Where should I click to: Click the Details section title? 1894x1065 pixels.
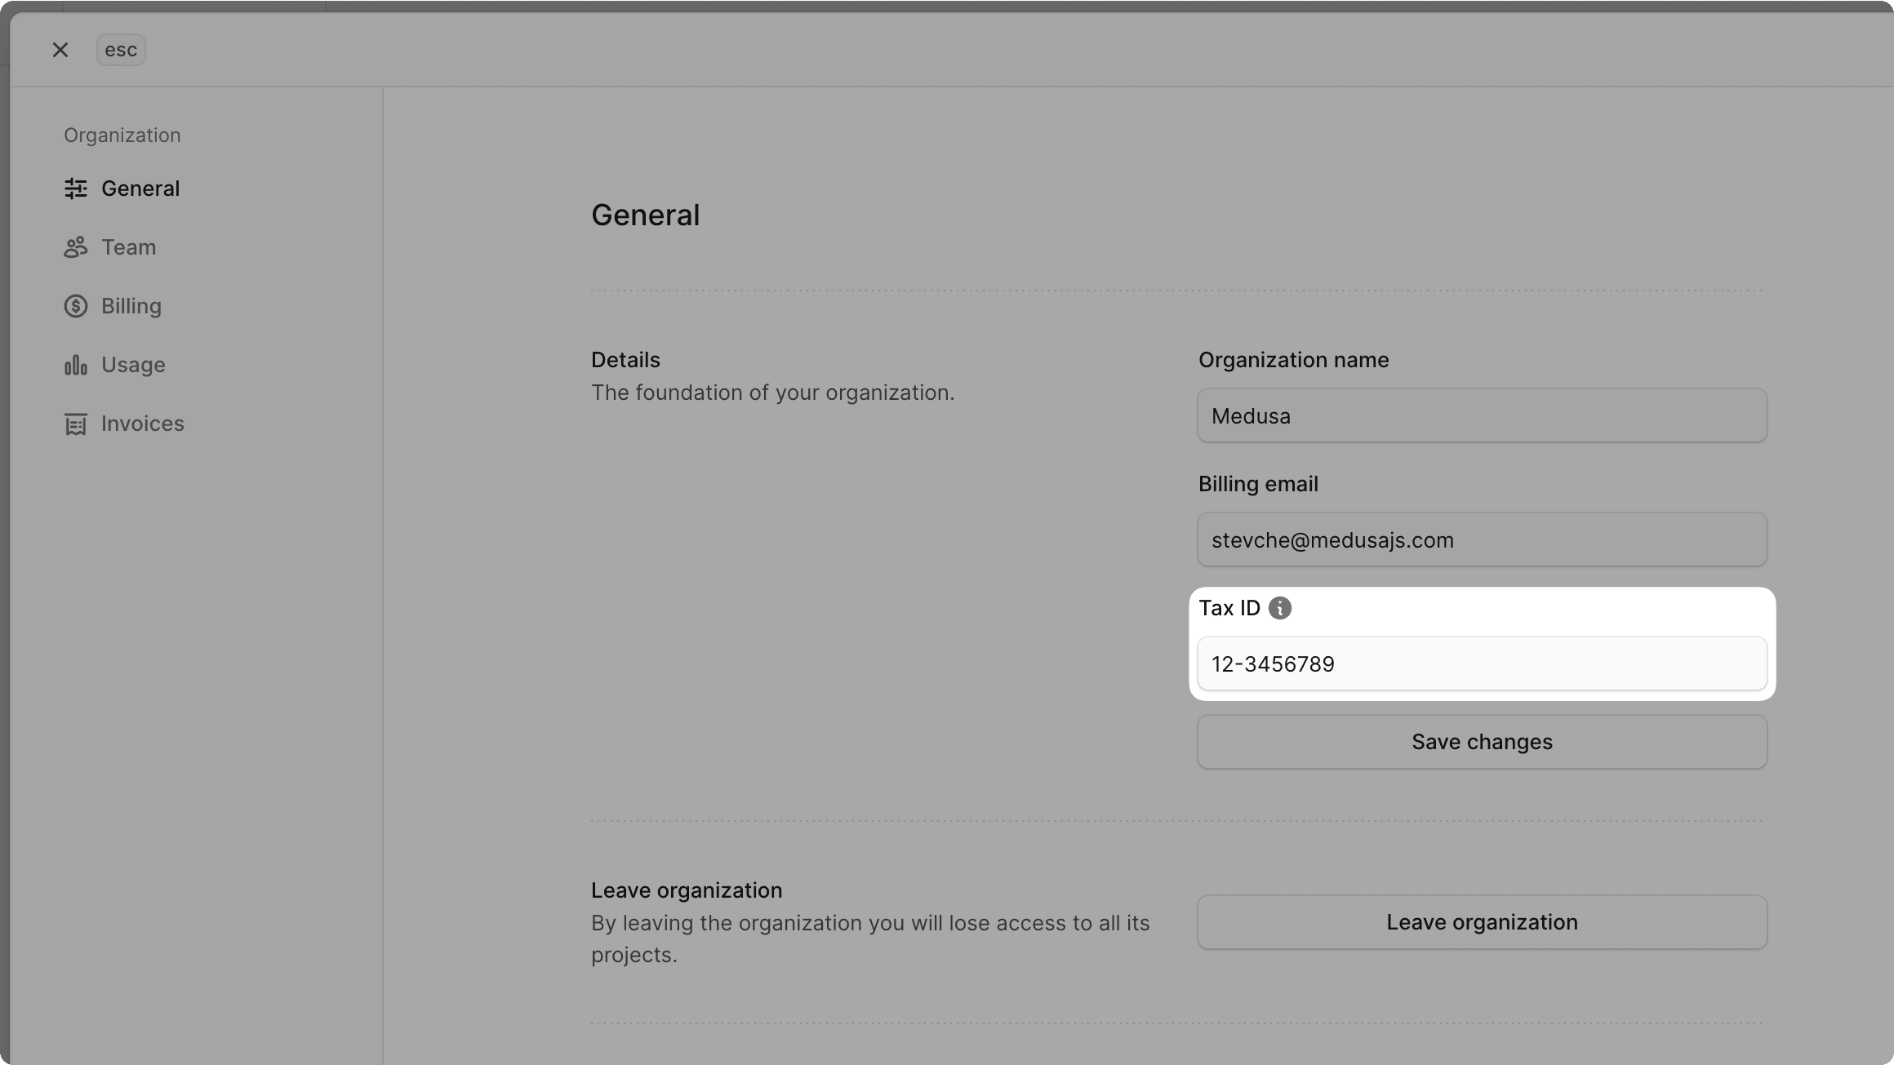(625, 360)
